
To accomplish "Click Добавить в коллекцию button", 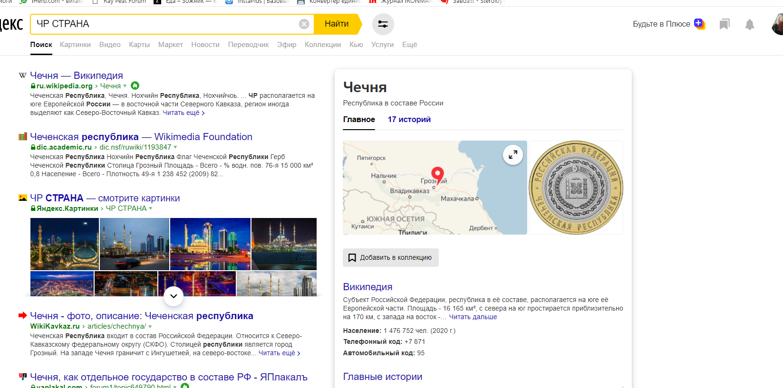I will [x=390, y=257].
